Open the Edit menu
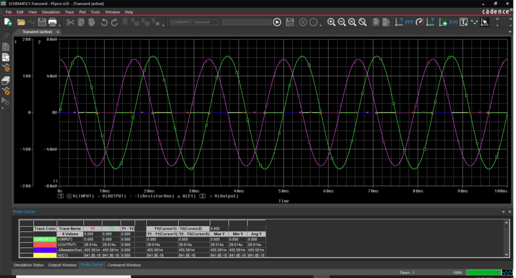Viewport: 516px width, 278px height. (x=20, y=12)
